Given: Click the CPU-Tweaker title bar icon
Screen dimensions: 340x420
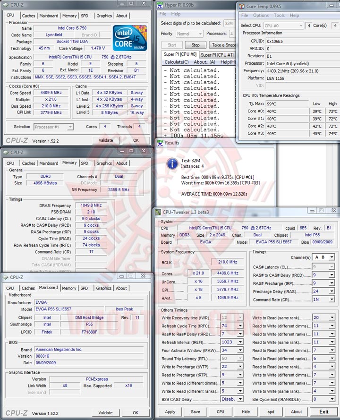Looking at the screenshot, I should click(158, 212).
